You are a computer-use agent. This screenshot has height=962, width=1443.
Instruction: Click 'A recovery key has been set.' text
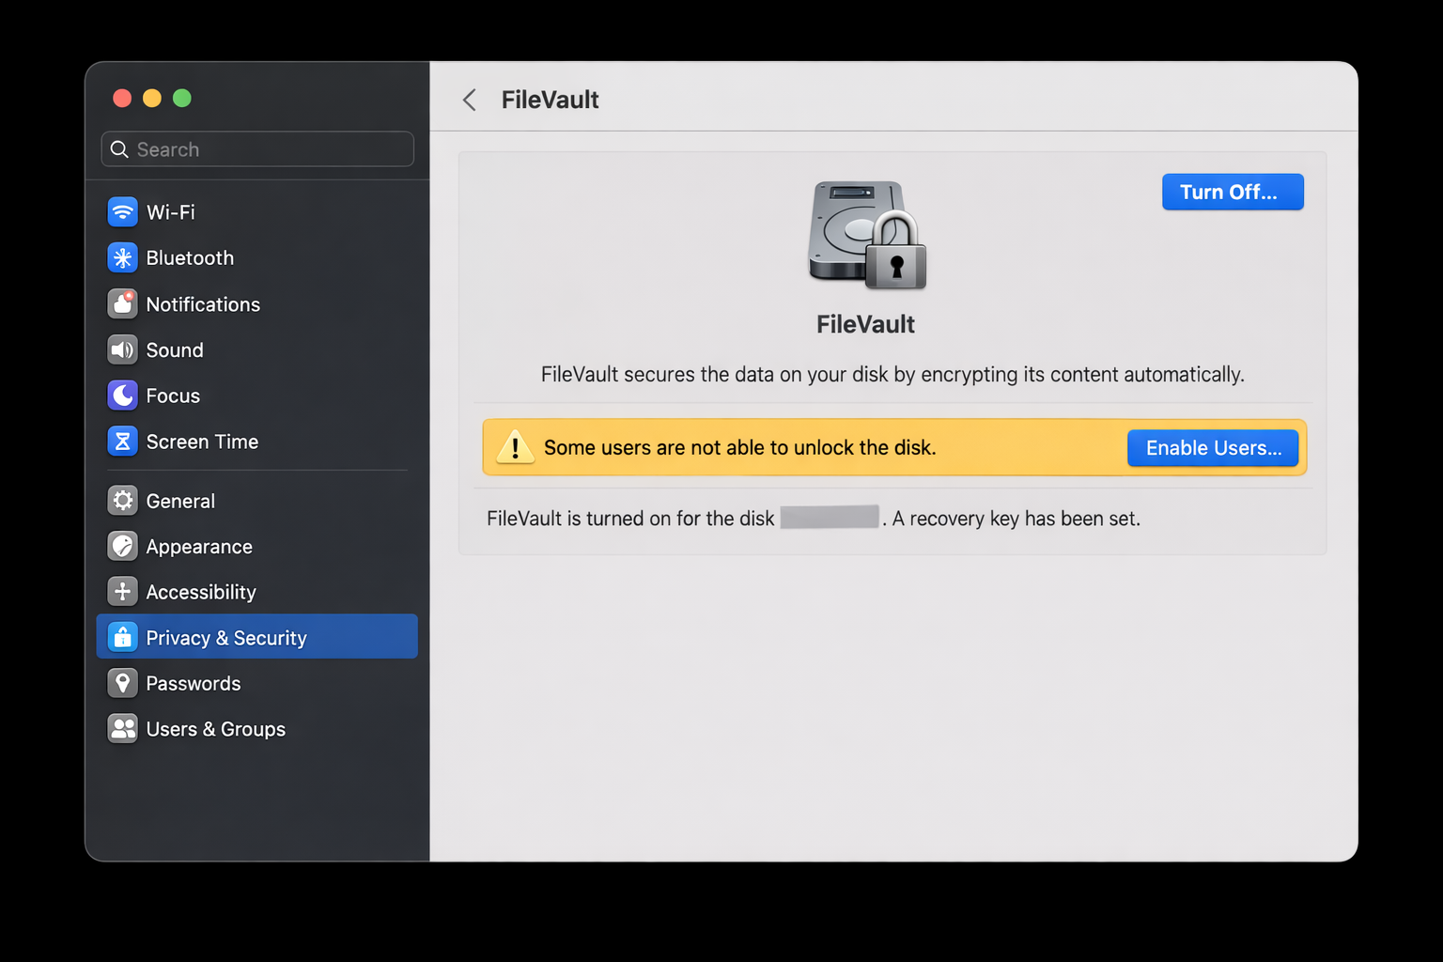(x=1016, y=519)
